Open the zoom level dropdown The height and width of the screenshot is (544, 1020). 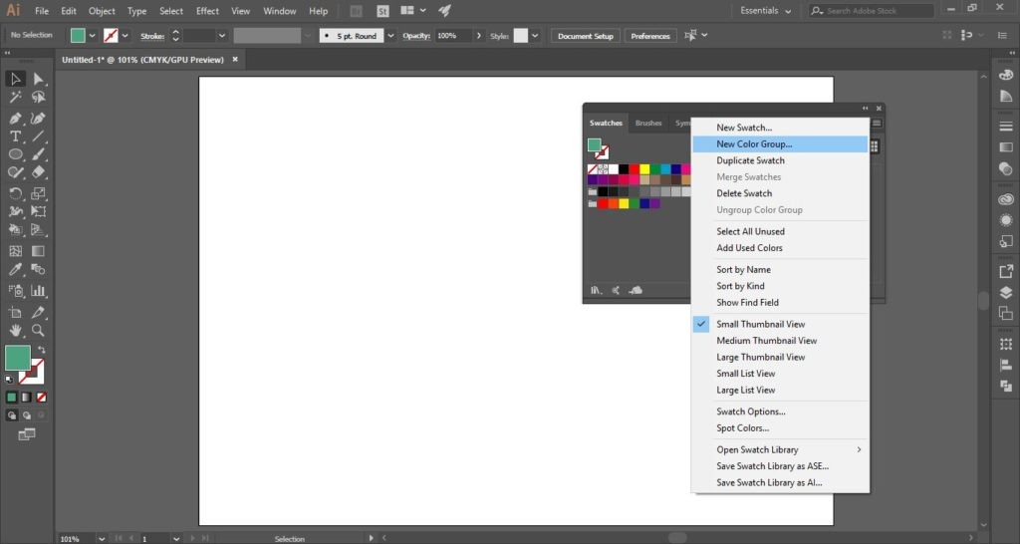102,539
